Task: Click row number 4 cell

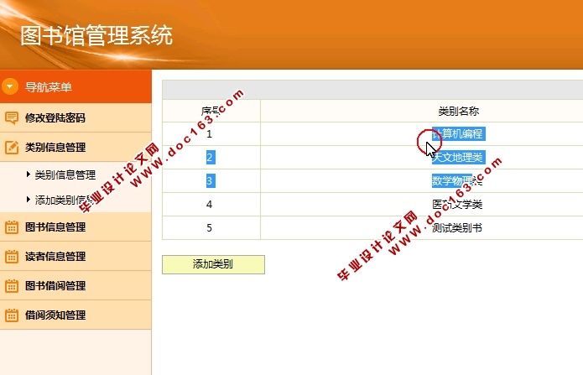Action: pos(210,204)
